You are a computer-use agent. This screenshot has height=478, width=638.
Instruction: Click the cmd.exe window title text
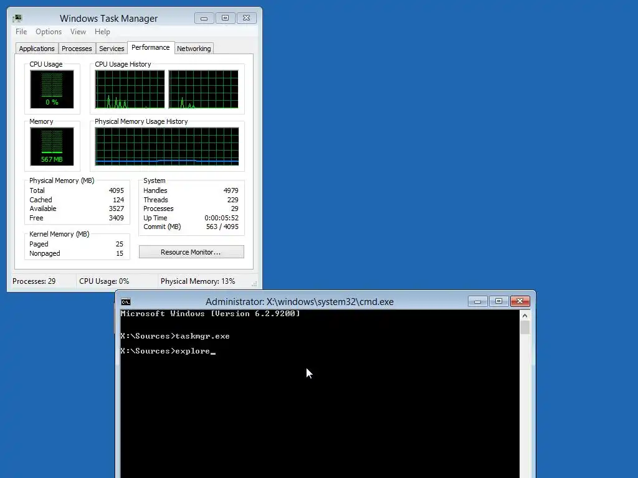(x=300, y=302)
